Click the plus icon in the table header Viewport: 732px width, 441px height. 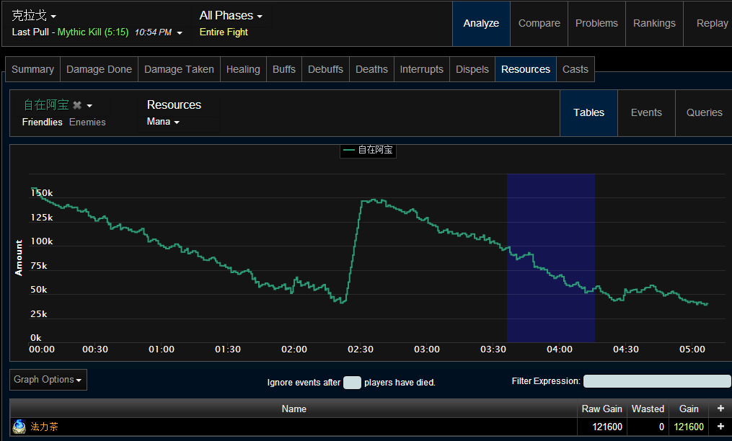click(x=720, y=409)
